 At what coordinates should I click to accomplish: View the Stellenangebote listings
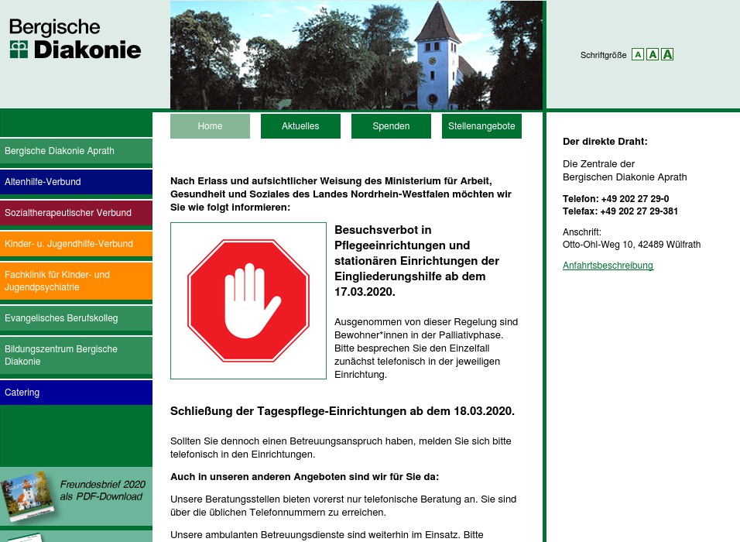coord(481,125)
